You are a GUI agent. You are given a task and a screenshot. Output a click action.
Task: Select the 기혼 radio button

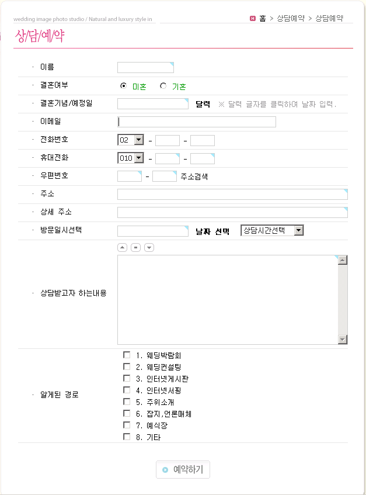pos(163,86)
